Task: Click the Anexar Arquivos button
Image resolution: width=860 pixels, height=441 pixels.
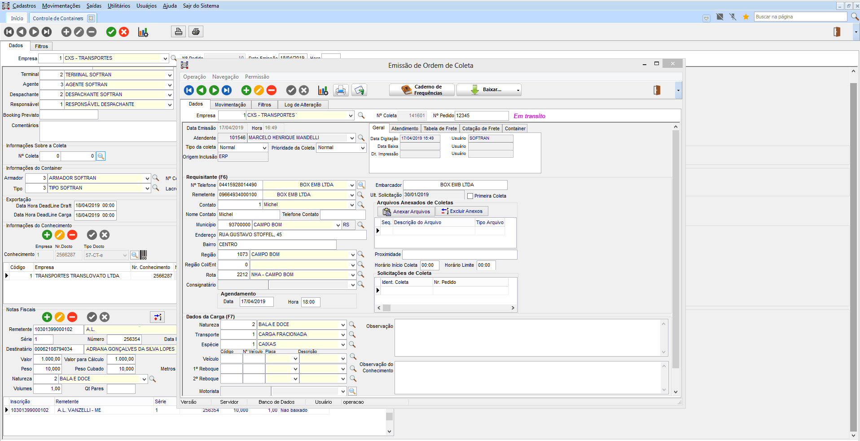Action: point(407,212)
